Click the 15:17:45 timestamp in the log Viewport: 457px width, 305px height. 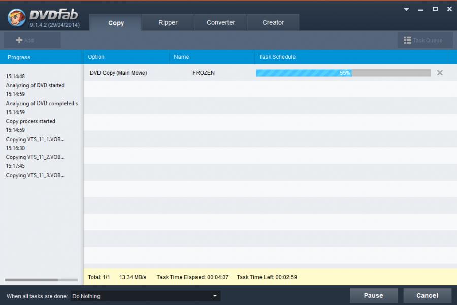point(15,166)
